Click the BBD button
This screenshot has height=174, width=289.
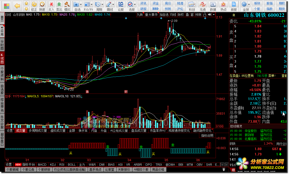[x=155, y=9]
